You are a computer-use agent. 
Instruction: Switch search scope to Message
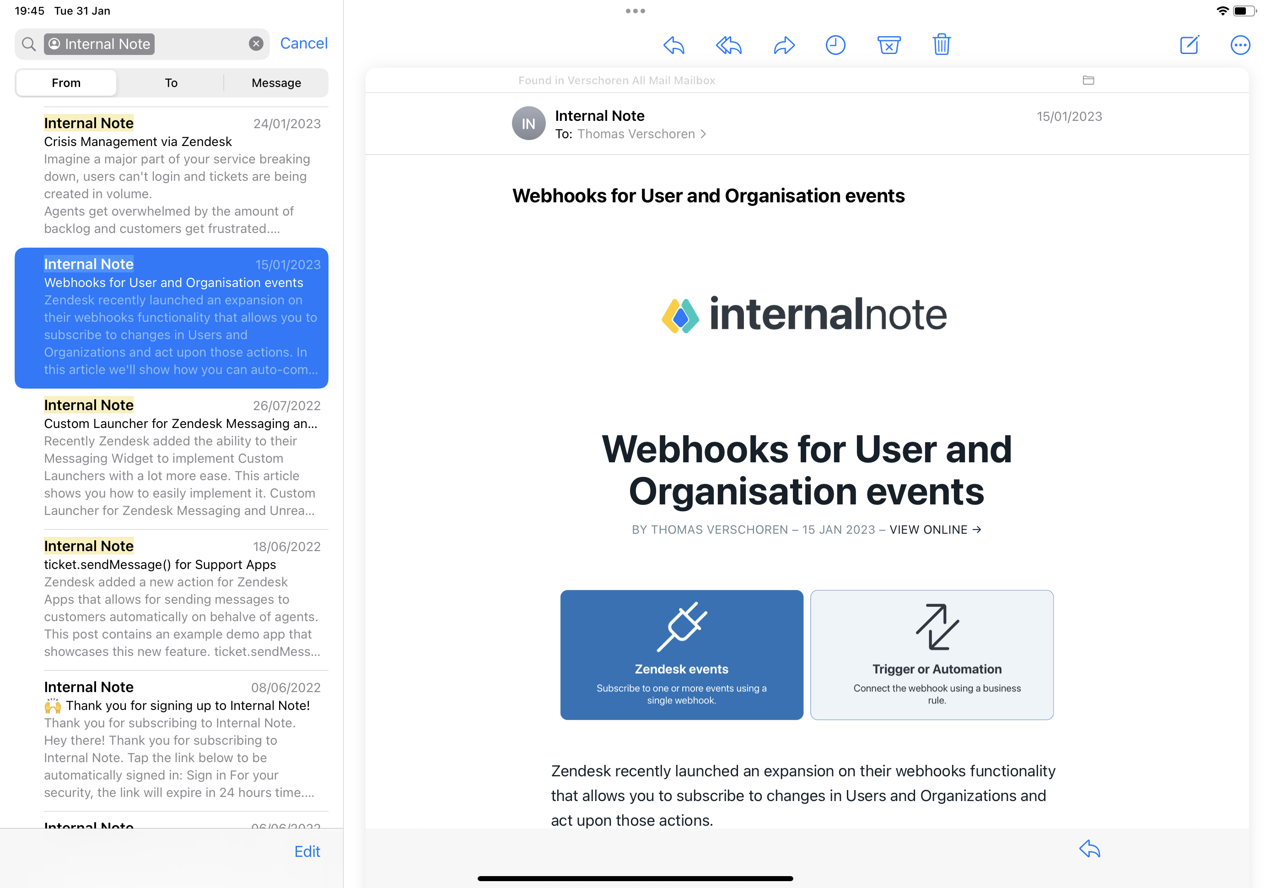tap(276, 82)
